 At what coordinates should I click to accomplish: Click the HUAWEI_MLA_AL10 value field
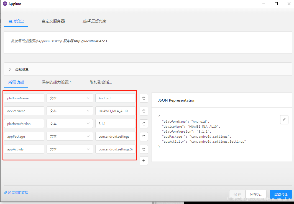[x=116, y=111]
